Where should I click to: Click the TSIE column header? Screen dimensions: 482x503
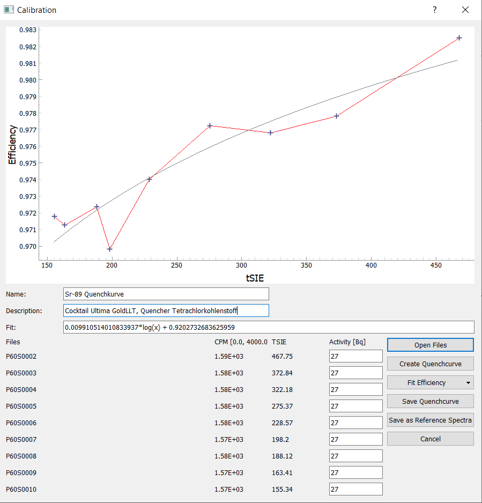tap(279, 342)
